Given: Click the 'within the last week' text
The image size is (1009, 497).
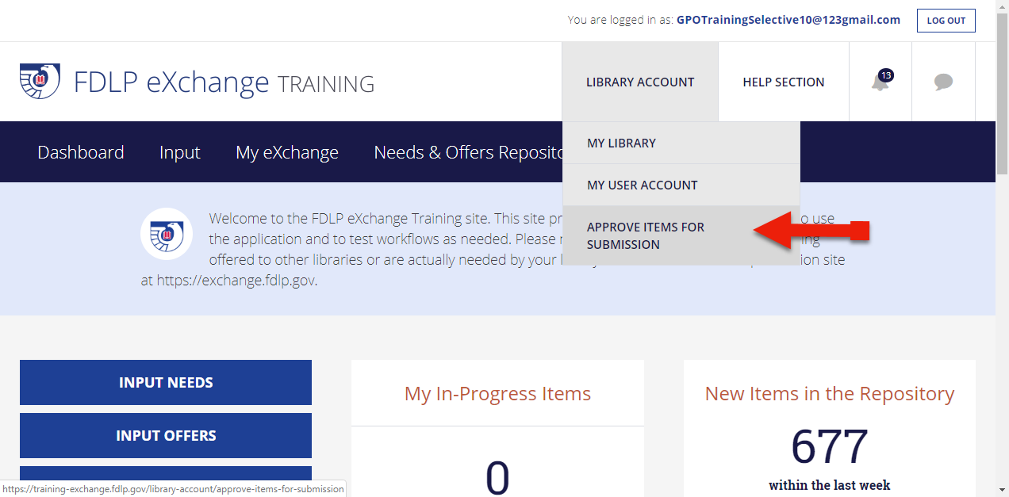Looking at the screenshot, I should (830, 485).
